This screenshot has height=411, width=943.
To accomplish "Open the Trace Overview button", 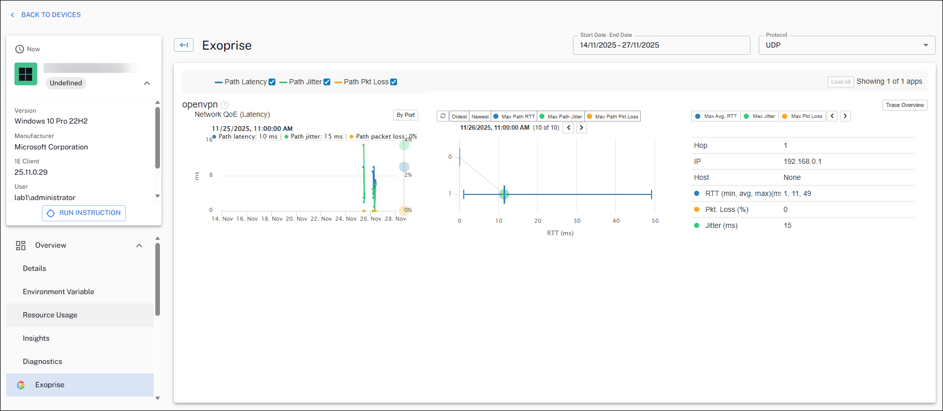I will [x=904, y=105].
